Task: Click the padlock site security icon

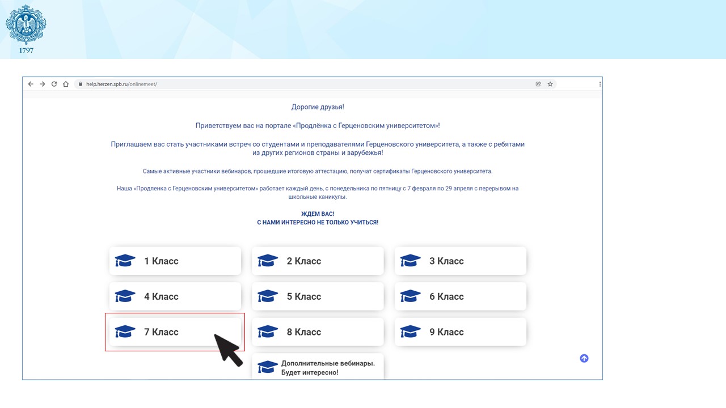Action: (81, 84)
